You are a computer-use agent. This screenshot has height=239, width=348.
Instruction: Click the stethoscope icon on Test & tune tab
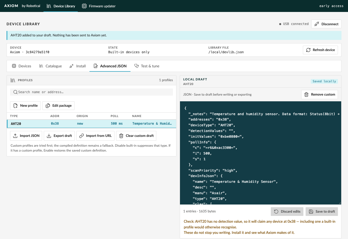click(x=136, y=66)
